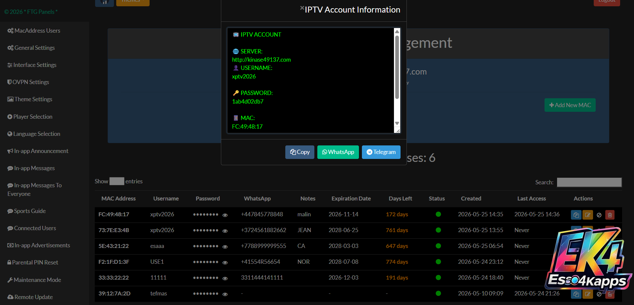Click the green status dot for tefmas
Screen dimensions: 634x305
[438, 293]
